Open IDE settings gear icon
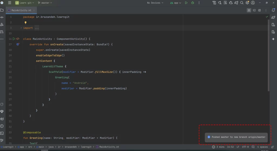Image resolution: width=277 pixels, height=151 pixels. 247,3
